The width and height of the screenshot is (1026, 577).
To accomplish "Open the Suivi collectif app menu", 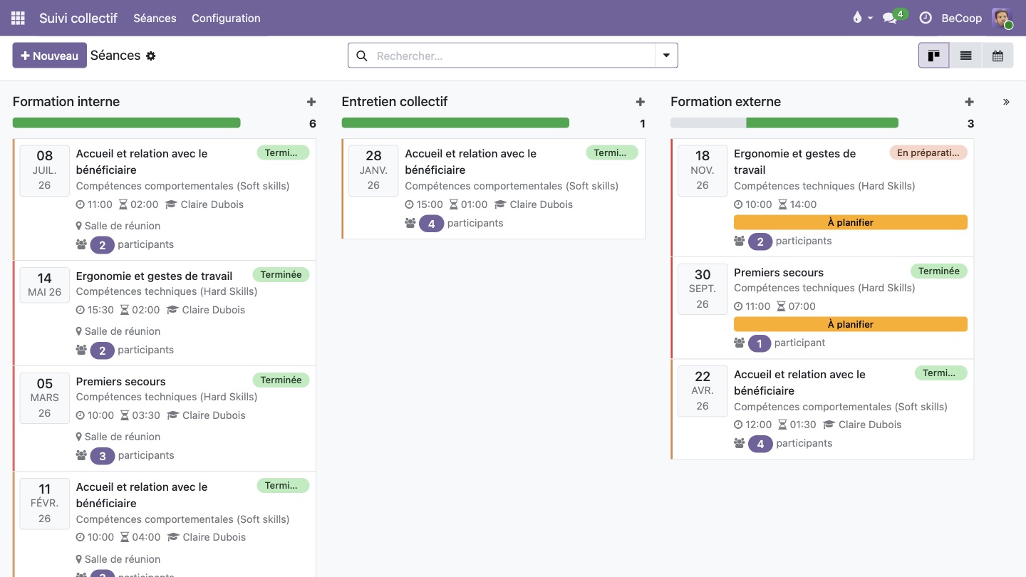I will pos(78,18).
